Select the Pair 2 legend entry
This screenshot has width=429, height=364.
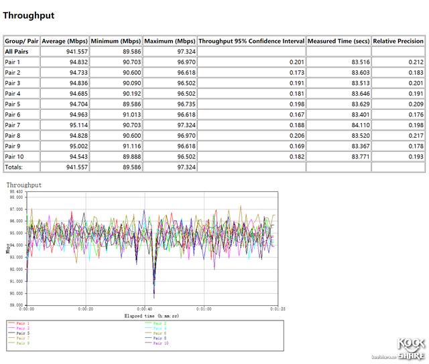[161, 323]
